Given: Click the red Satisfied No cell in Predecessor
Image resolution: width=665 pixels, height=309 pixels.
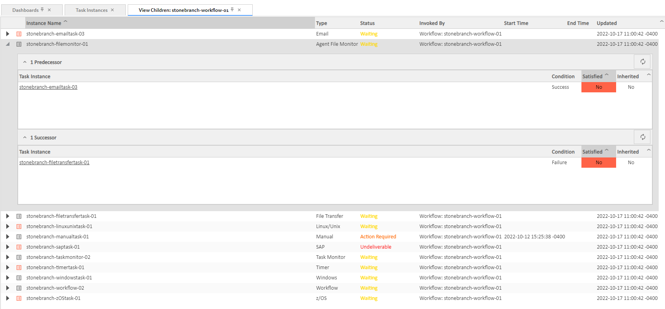Looking at the screenshot, I should pyautogui.click(x=598, y=87).
